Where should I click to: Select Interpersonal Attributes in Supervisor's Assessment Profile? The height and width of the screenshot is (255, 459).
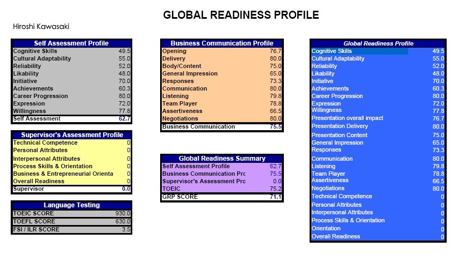[47, 159]
